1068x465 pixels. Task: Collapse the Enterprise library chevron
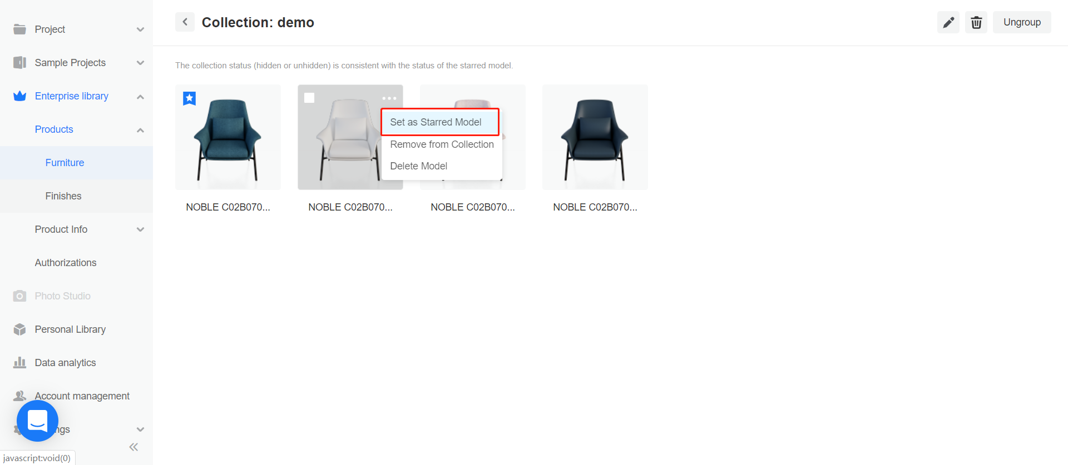tap(140, 97)
